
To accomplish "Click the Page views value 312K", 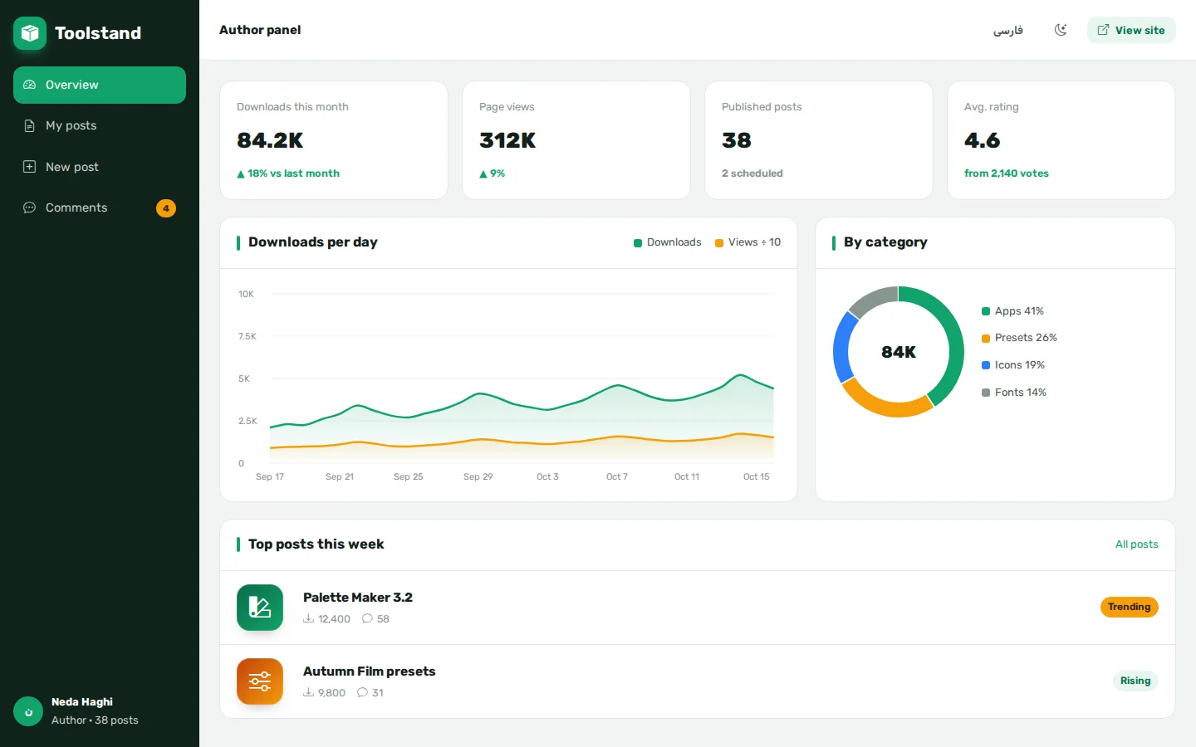I will coord(507,140).
